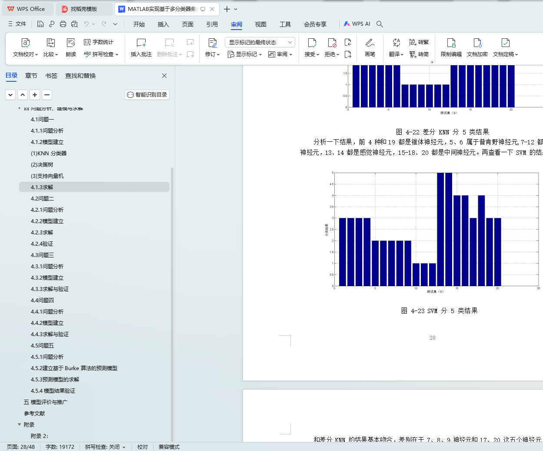The width and height of the screenshot is (543, 451).
Task: Switch to the 书签 navigation tab
Action: (x=51, y=76)
